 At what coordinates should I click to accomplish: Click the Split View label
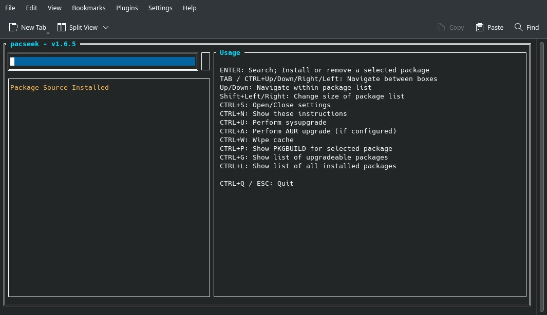tap(83, 27)
